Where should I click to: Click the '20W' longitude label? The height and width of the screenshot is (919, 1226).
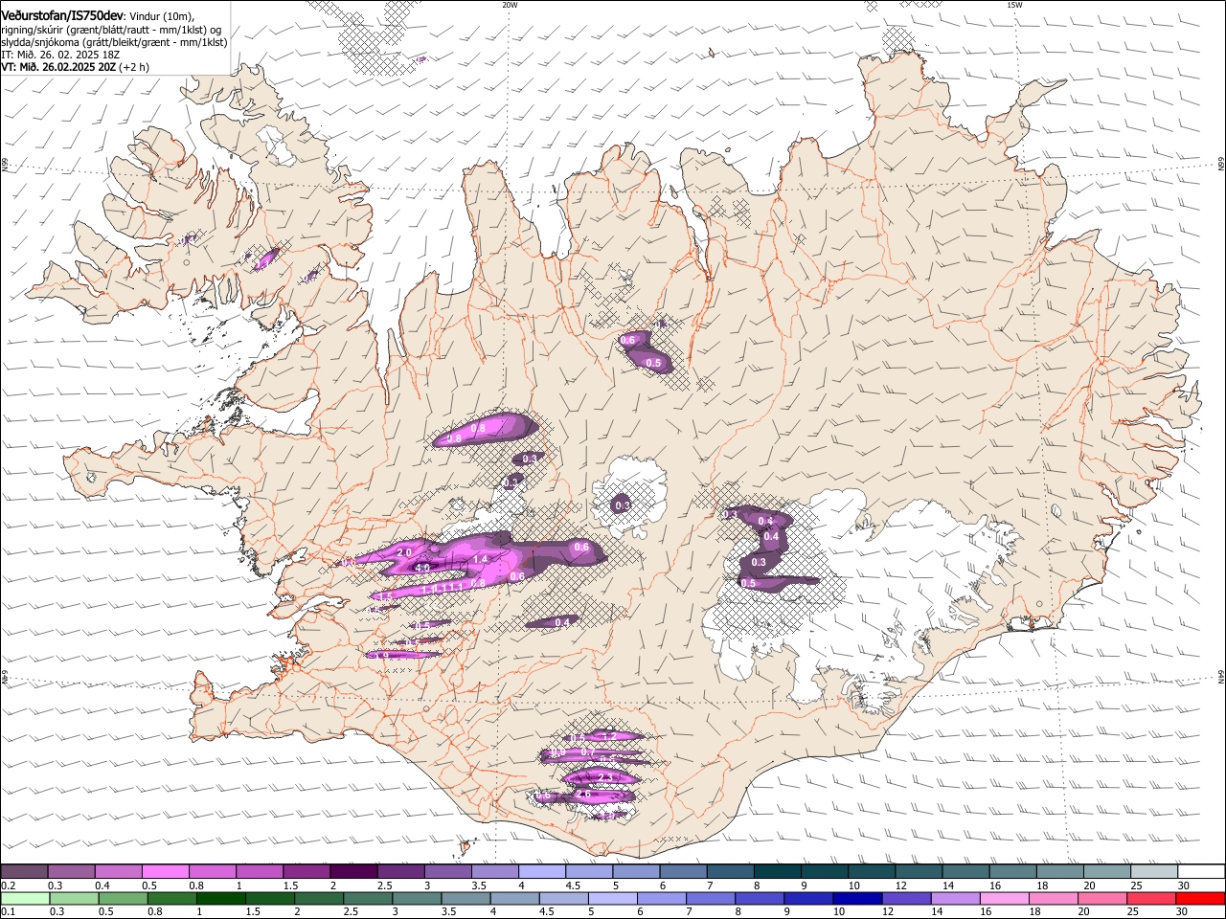tap(510, 5)
